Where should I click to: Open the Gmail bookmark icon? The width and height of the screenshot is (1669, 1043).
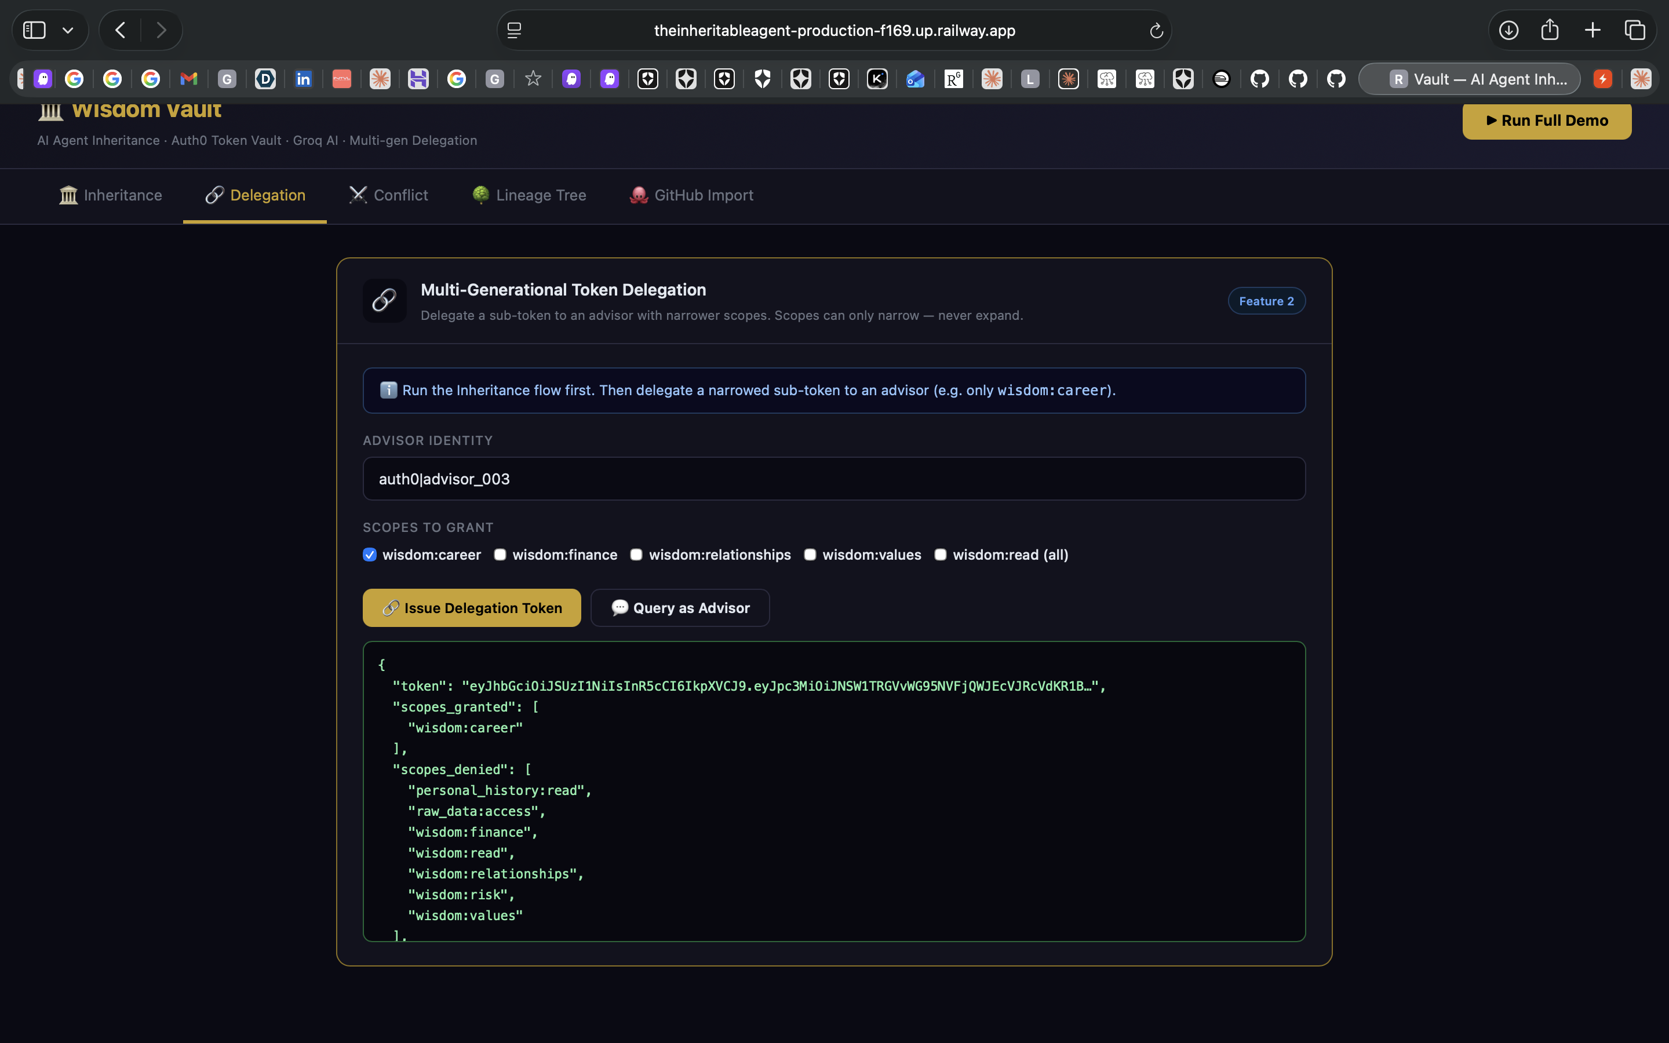(188, 79)
